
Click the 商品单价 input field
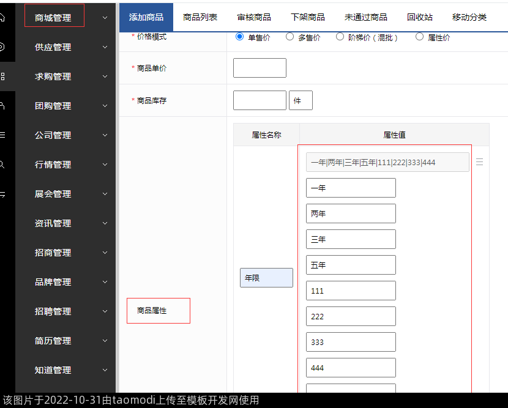coord(260,68)
